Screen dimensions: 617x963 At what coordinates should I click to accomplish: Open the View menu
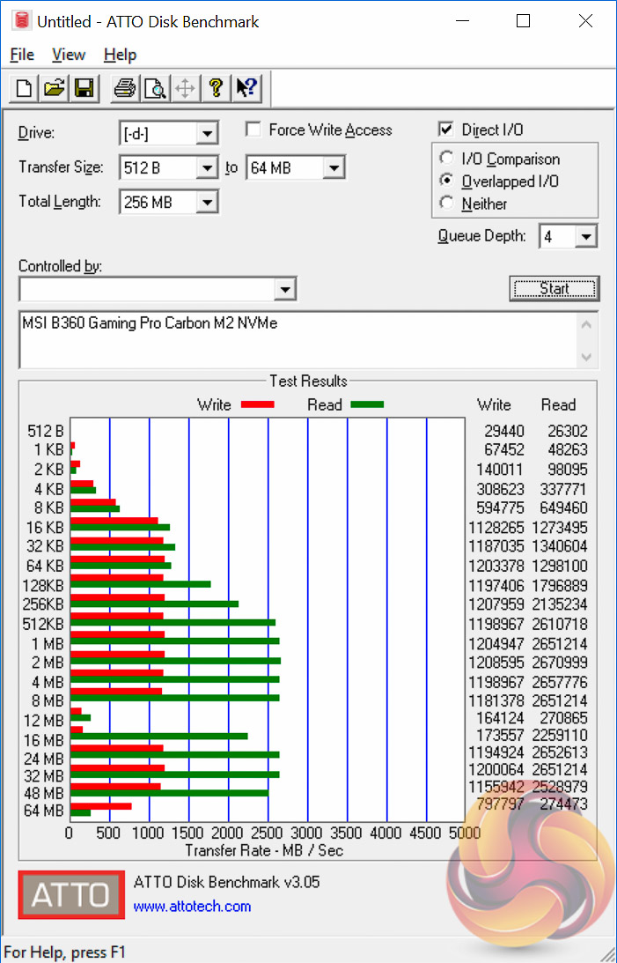pos(68,55)
